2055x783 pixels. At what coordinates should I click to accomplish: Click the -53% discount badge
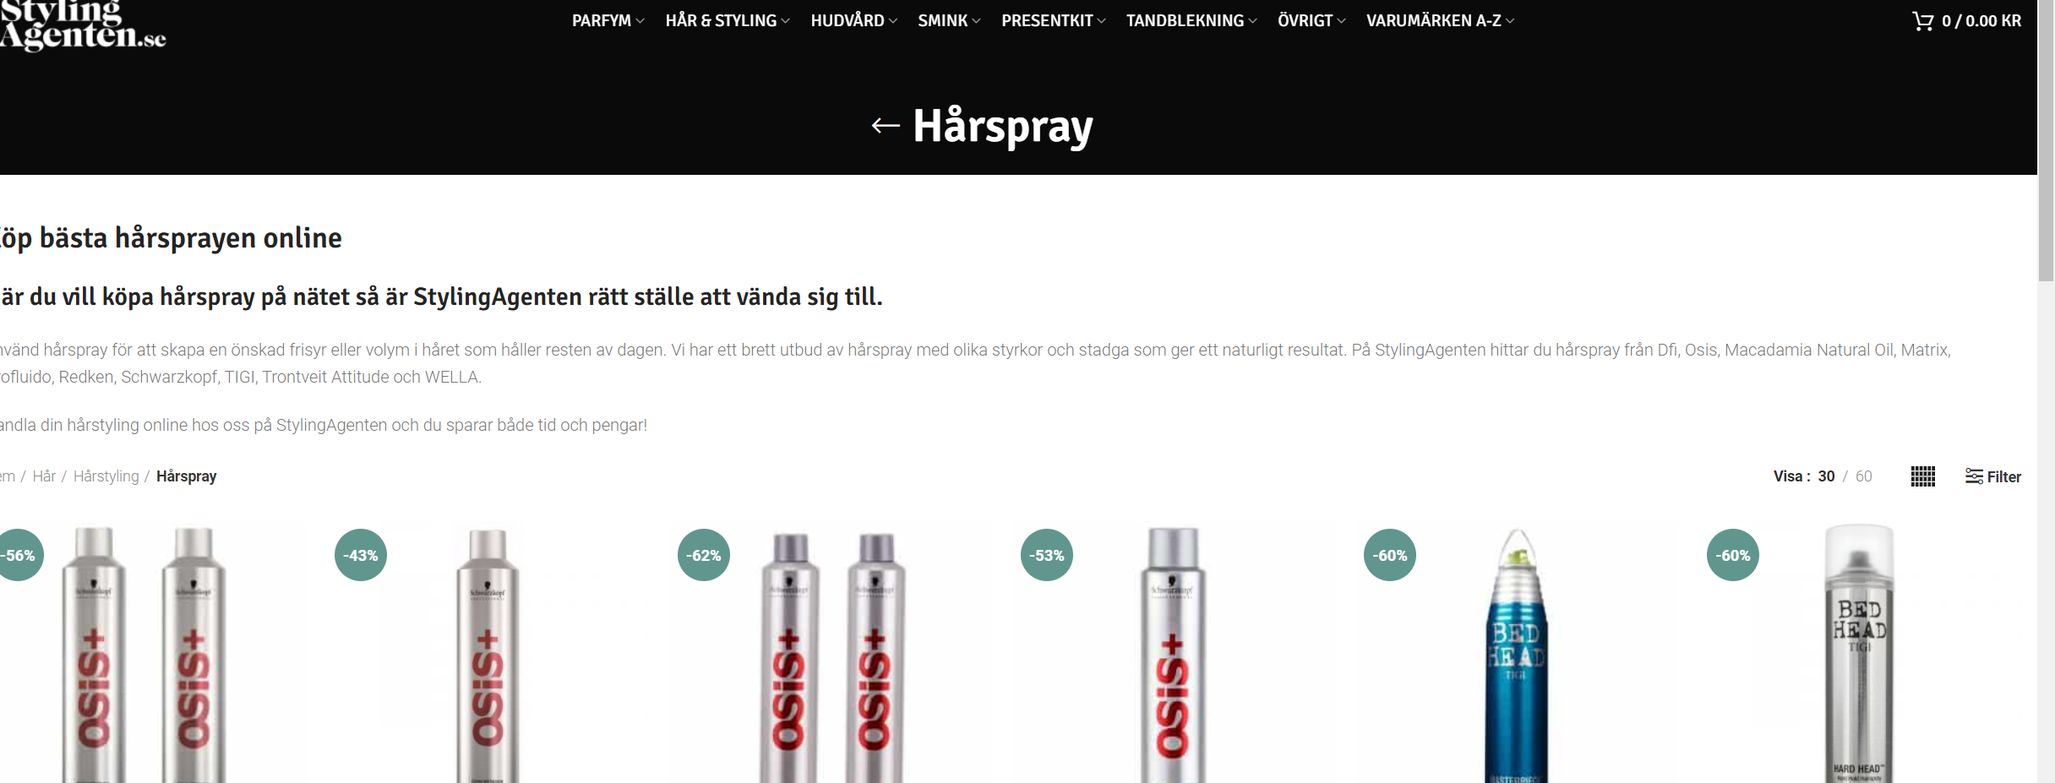coord(1047,555)
